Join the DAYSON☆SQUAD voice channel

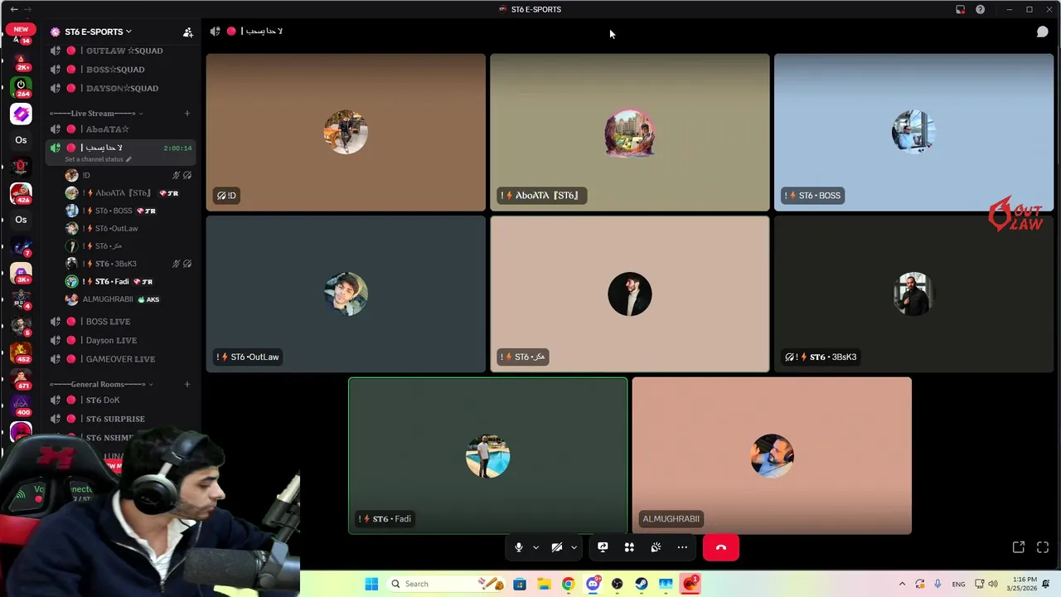click(x=121, y=88)
